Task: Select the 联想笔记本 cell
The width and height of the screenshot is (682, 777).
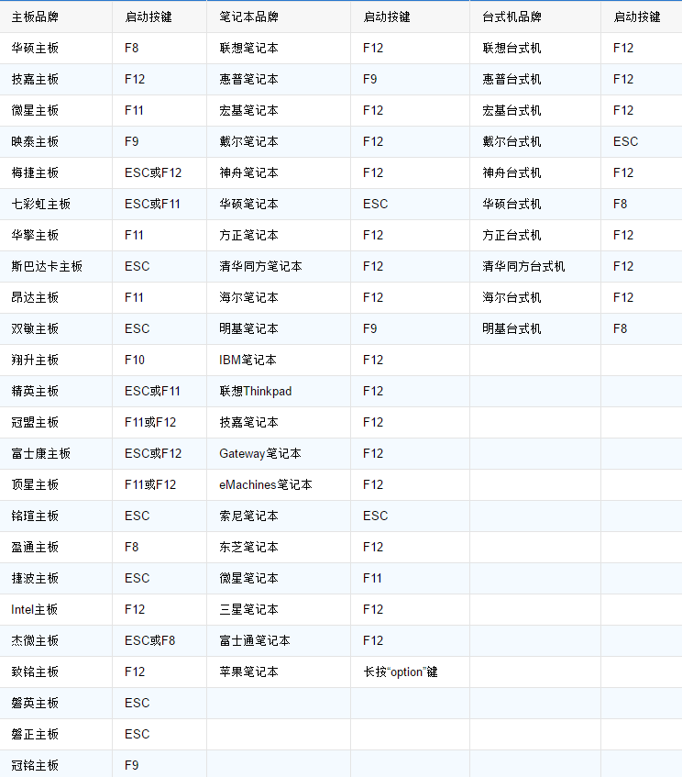Action: click(248, 48)
